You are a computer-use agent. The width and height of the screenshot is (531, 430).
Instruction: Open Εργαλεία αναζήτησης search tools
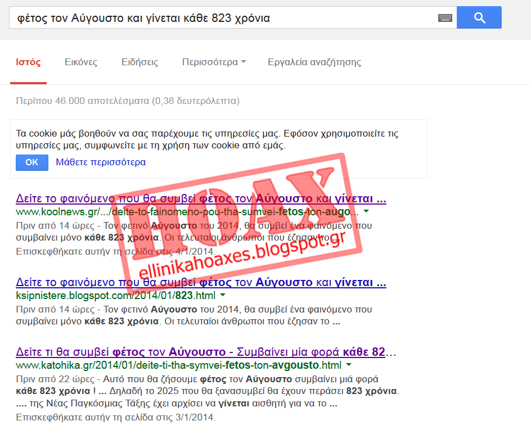[314, 62]
